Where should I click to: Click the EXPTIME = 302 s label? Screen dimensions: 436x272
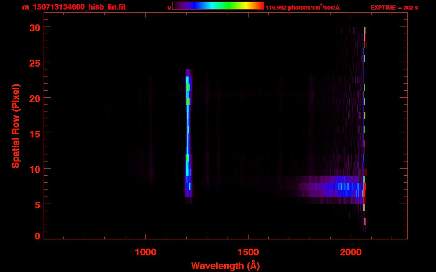pyautogui.click(x=394, y=7)
